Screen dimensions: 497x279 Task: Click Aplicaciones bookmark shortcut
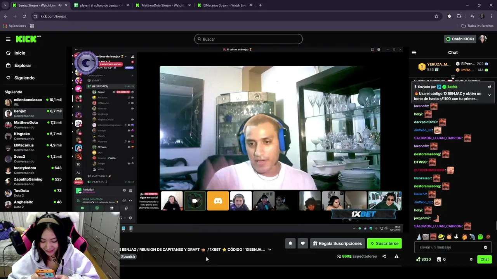pyautogui.click(x=14, y=26)
